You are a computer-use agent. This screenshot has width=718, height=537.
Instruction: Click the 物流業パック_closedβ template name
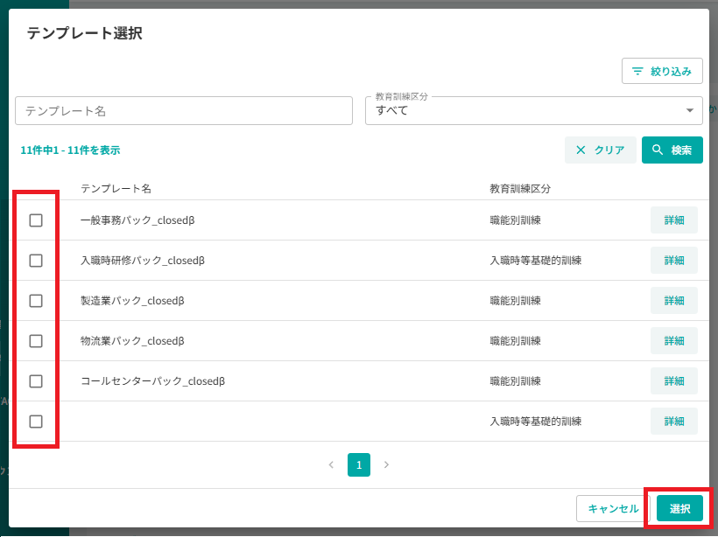coord(132,341)
